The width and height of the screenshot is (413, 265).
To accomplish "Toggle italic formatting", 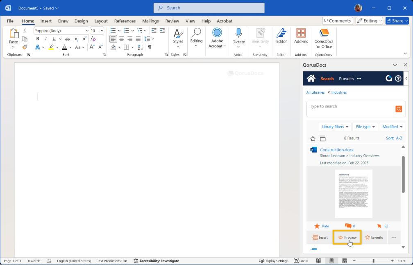I will pos(45,39).
